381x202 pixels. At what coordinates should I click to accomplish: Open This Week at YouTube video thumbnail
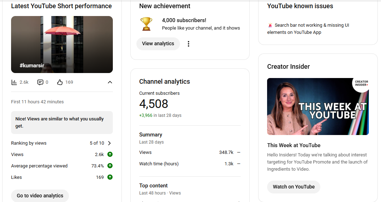(x=318, y=107)
